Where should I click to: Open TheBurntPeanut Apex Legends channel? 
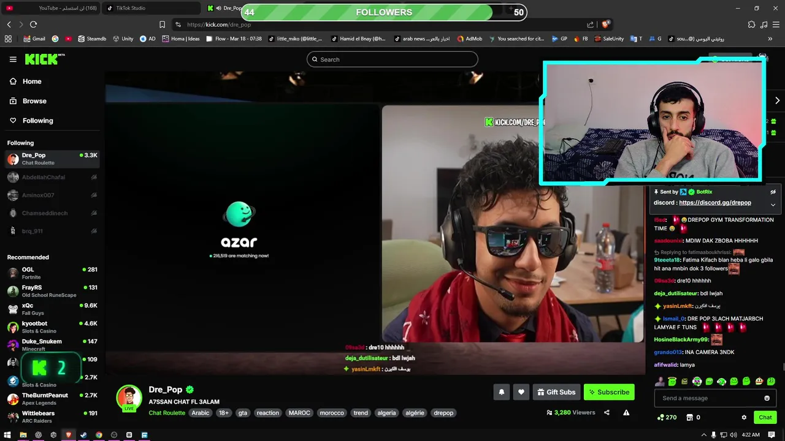click(52, 399)
